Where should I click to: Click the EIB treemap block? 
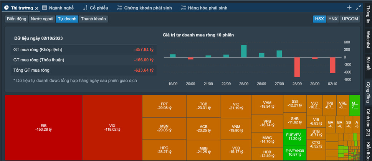43,127
